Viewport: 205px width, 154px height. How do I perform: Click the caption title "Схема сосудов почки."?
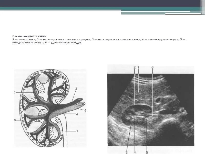tap(29, 36)
